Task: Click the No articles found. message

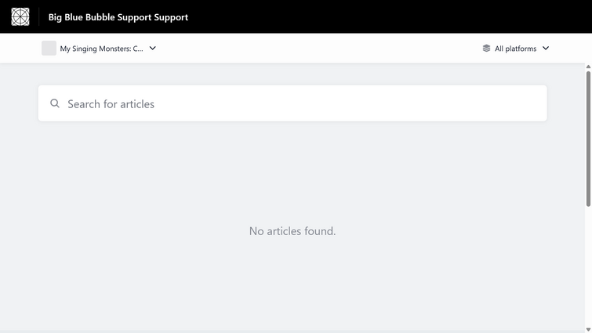Action: (x=292, y=231)
